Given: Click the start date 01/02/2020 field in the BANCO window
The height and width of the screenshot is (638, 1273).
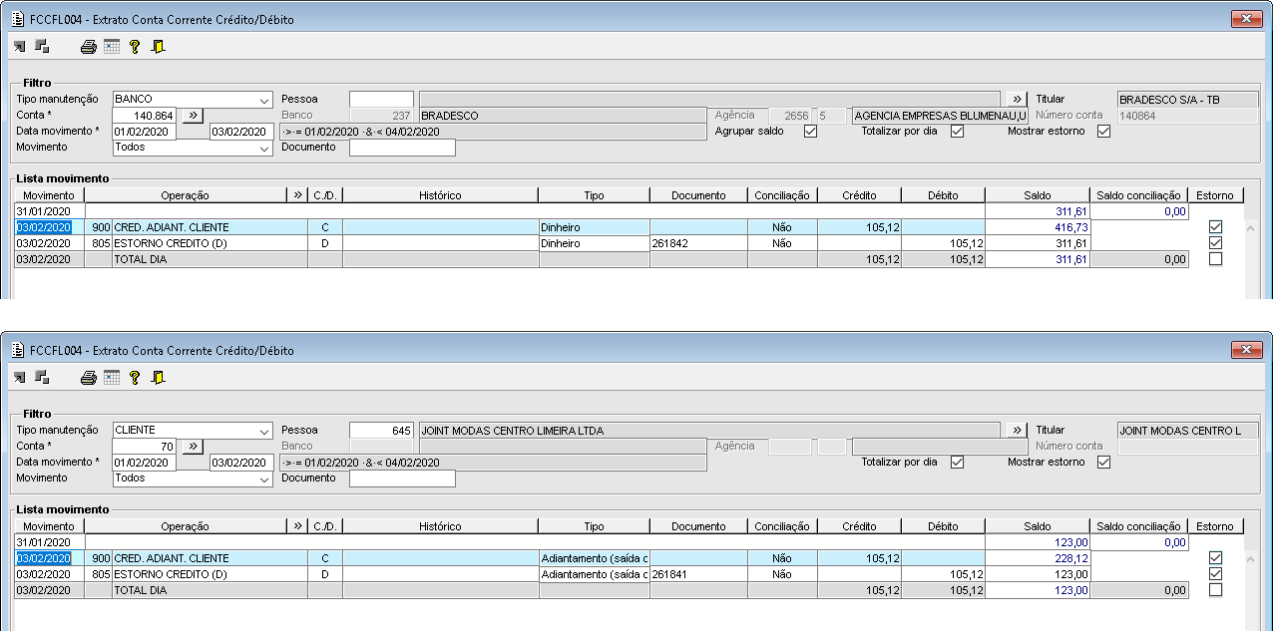Looking at the screenshot, I should tap(145, 132).
